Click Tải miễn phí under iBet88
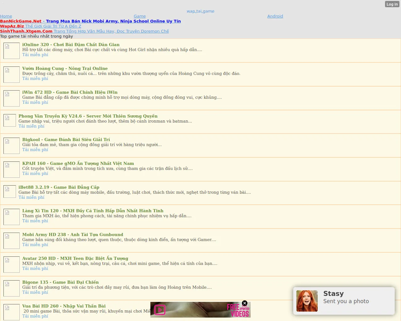The image size is (401, 321). click(31, 197)
